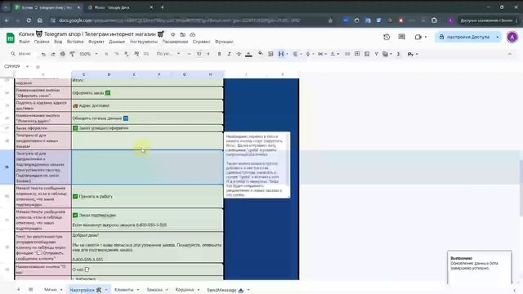Image resolution: width=523 pixels, height=294 pixels.
Task: Open the cell borders tool
Action: [270, 54]
